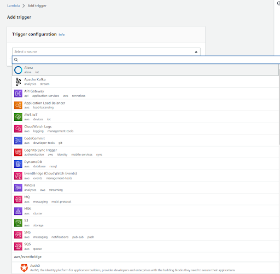
Task: Pick the DynamoDB blue icon
Action: (x=18, y=164)
